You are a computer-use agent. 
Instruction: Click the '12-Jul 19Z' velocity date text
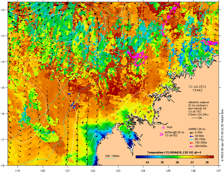pos(194,111)
